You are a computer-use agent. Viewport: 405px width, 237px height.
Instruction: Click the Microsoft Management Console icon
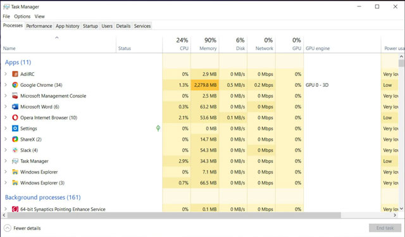(15, 96)
